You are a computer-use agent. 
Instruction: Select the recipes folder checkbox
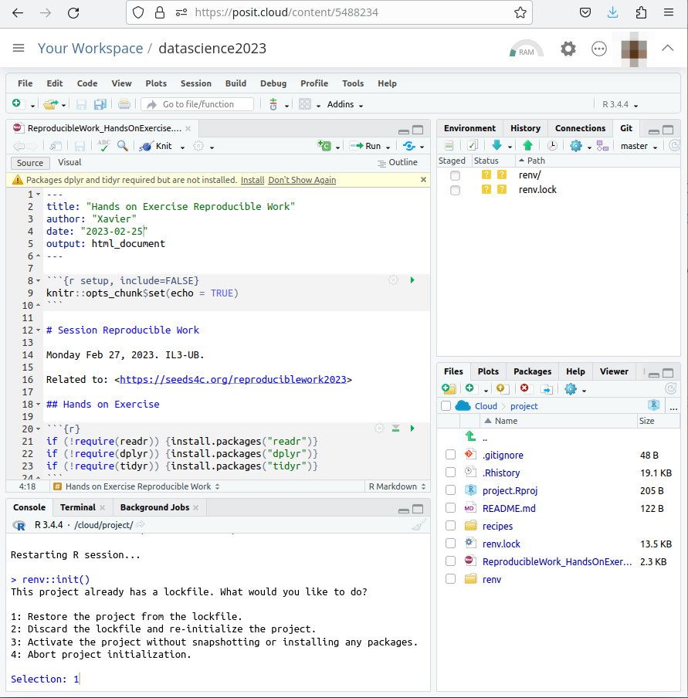[451, 526]
